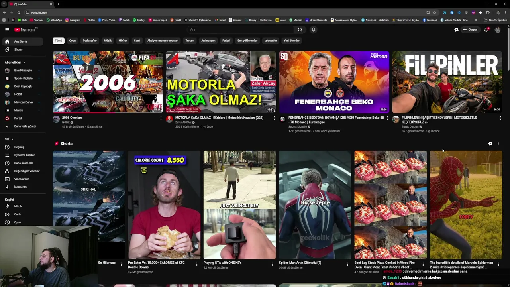Select the Futbol filter chip
This screenshot has width=510, height=287.
pyautogui.click(x=226, y=41)
